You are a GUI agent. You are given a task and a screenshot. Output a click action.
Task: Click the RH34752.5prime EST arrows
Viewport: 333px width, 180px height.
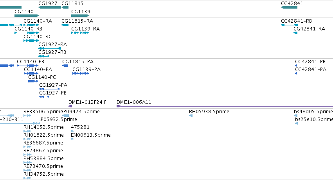[27, 178]
